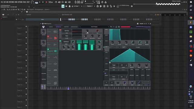Enable the Chorus effect power toggle
Screen dimensions: 194x109
coord(48,30)
